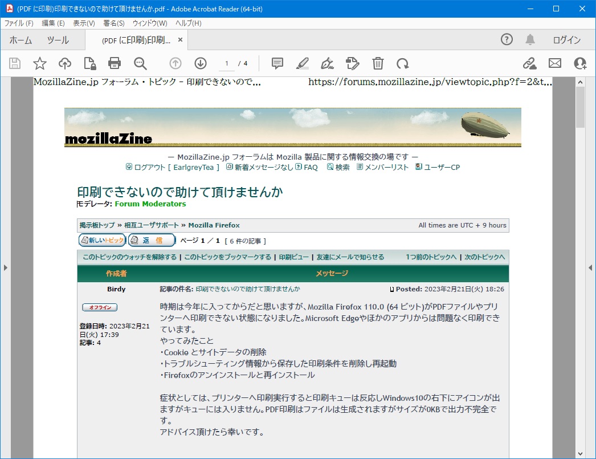Send file by email envelope icon

tap(555, 63)
